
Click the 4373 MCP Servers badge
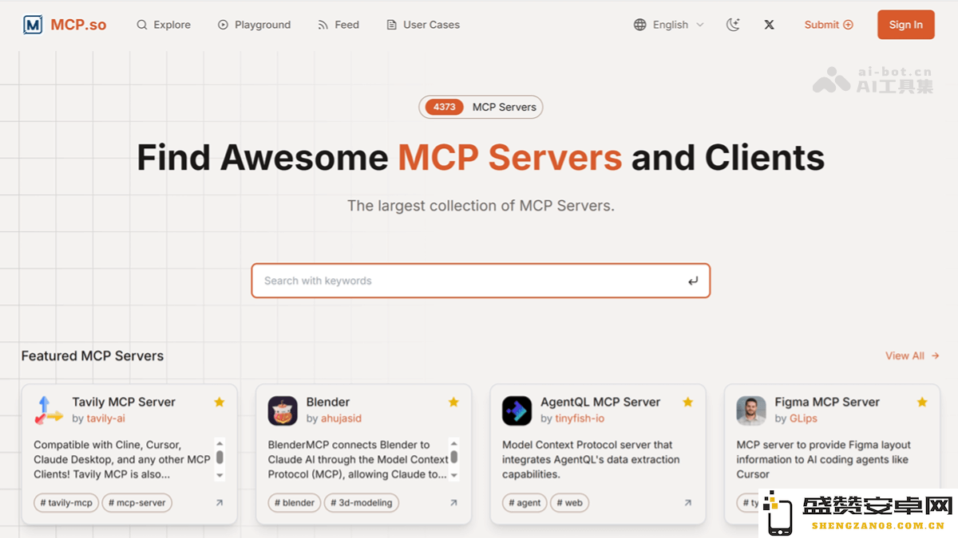481,107
